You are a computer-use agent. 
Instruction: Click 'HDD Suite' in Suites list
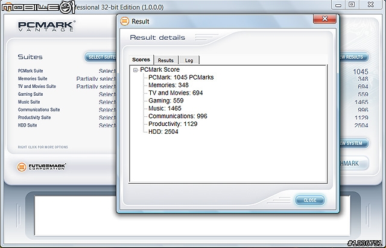pos(27,125)
